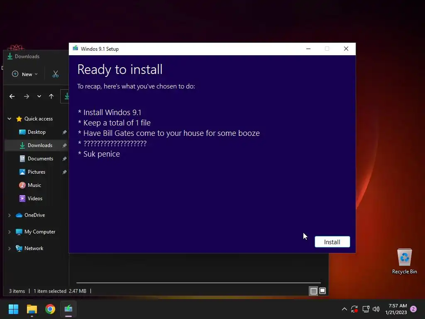Viewport: 425px width, 319px height.
Task: Go forward with the Explorer forward arrow
Action: click(26, 96)
